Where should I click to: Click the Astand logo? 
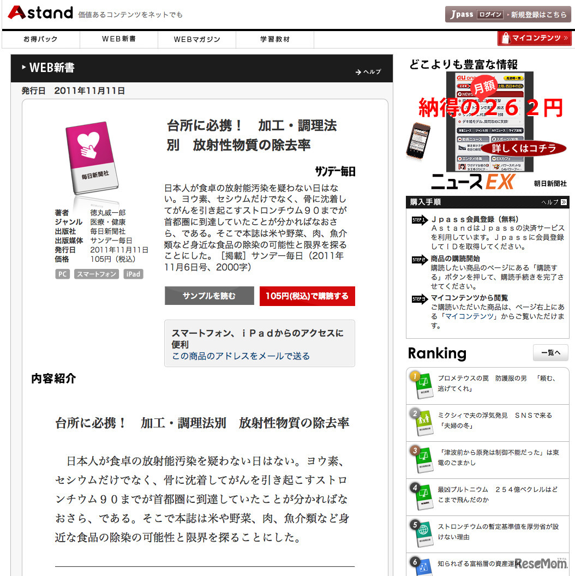[x=40, y=13]
